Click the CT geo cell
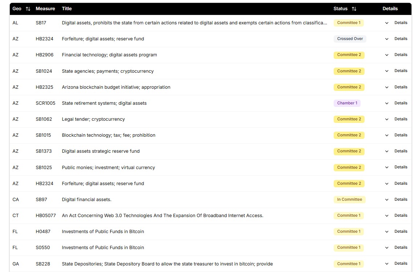The height and width of the screenshot is (272, 418). coord(16,216)
